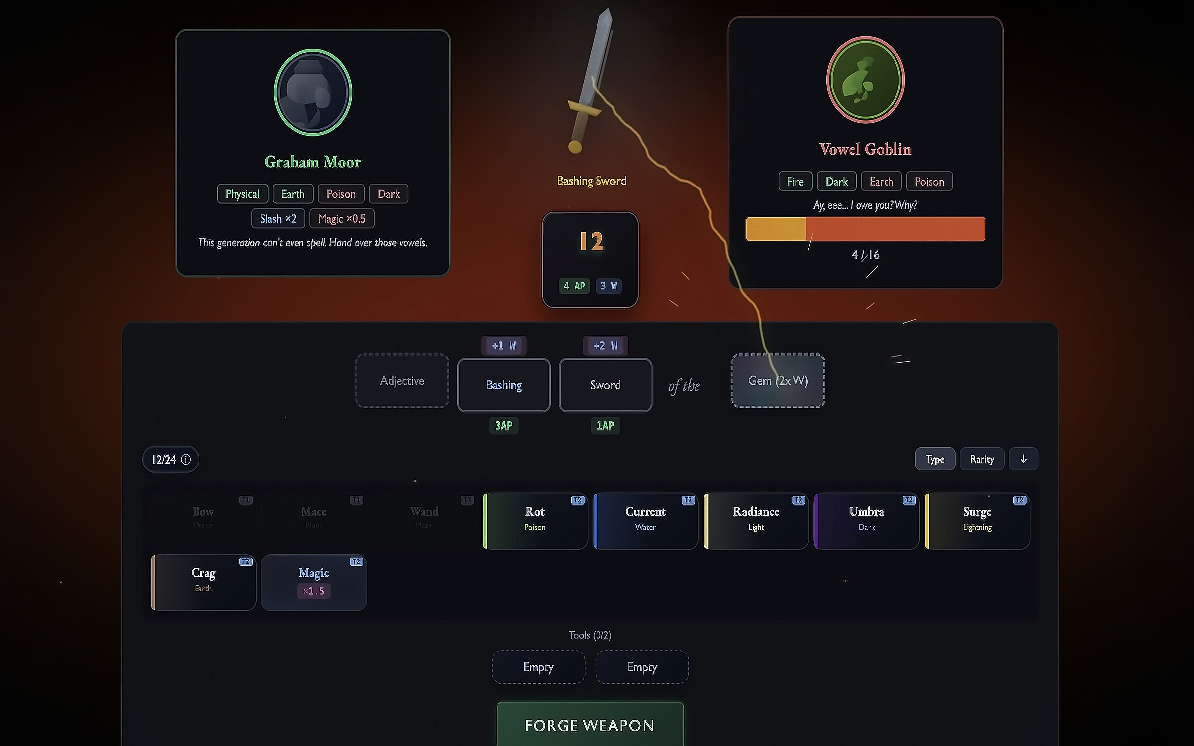
Task: Click the goblin's orange health bar
Action: (x=865, y=229)
